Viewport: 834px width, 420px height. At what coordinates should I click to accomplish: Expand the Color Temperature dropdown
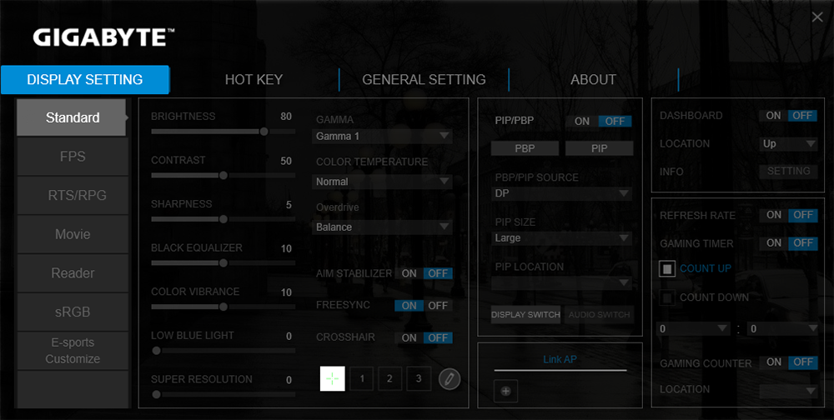pyautogui.click(x=383, y=181)
